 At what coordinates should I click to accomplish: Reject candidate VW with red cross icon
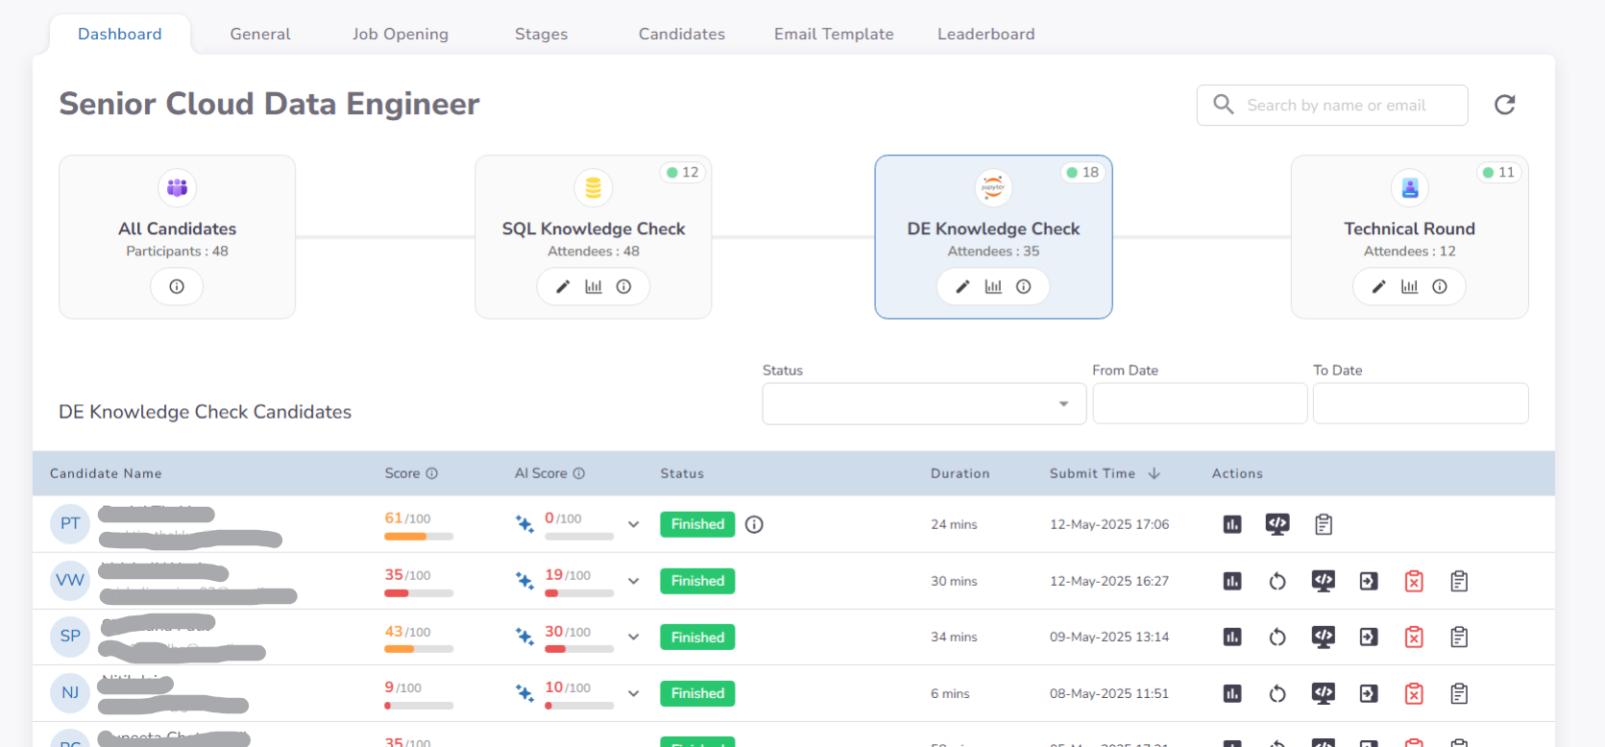pyautogui.click(x=1414, y=581)
